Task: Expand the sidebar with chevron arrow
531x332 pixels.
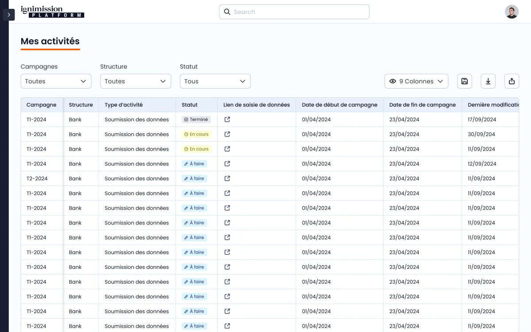Action: (x=9, y=15)
